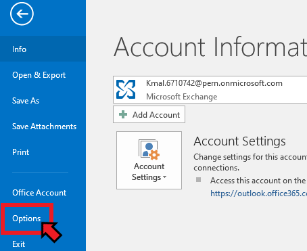
Task: Click the Microsoft Exchange account type text
Action: click(182, 97)
